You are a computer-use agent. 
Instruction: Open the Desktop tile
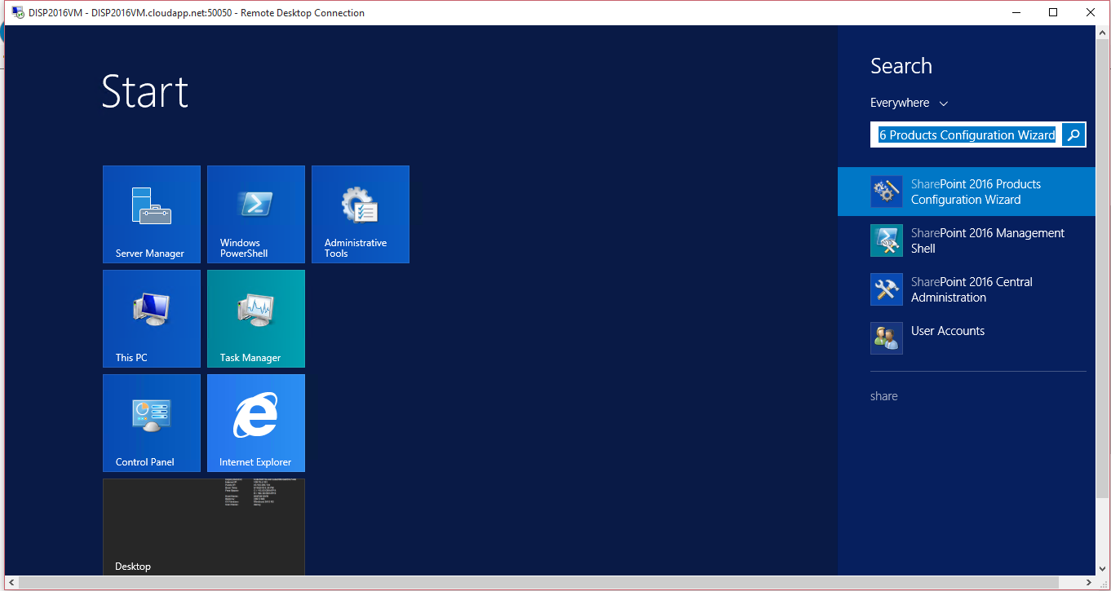pyautogui.click(x=204, y=527)
